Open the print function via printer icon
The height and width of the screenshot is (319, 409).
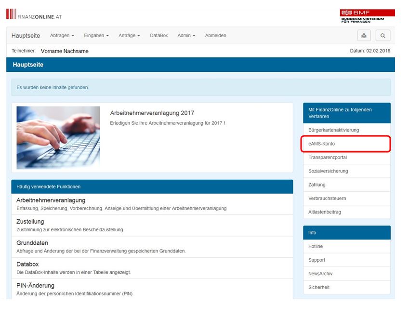(364, 35)
